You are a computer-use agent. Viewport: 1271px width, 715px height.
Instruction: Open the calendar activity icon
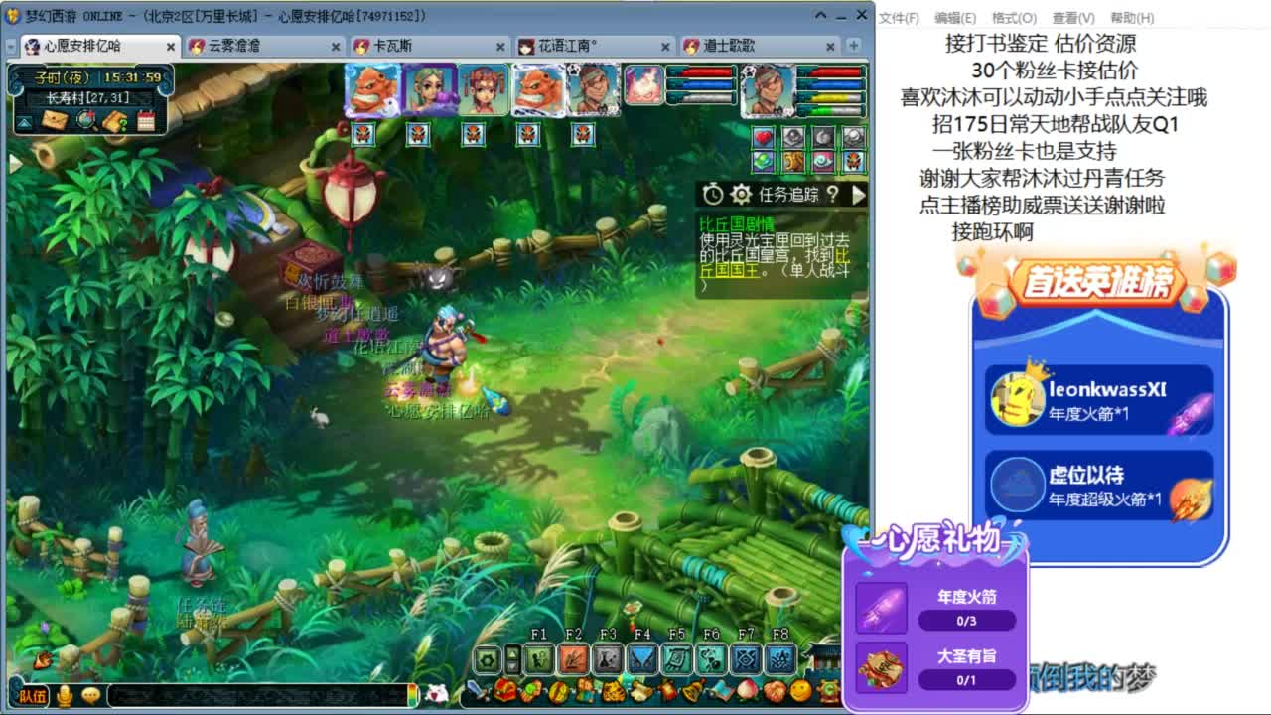[x=146, y=121]
